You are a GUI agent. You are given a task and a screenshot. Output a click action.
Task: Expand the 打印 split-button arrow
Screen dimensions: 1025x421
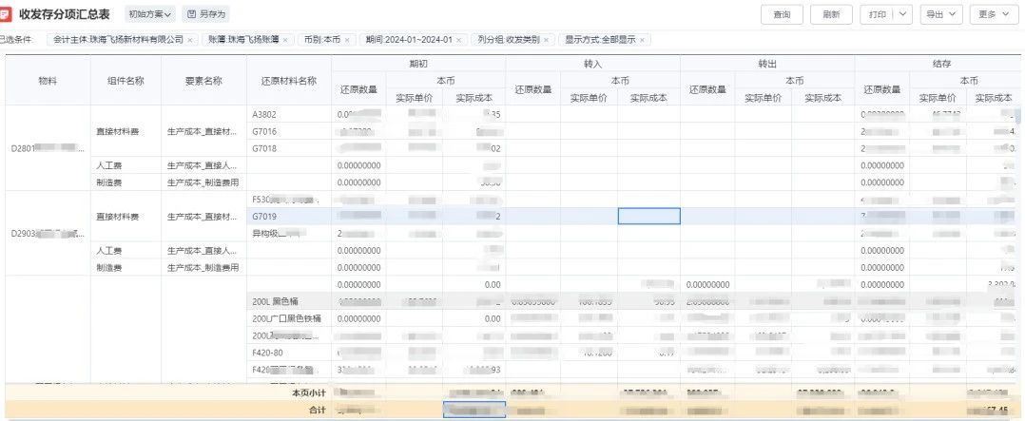(x=901, y=14)
